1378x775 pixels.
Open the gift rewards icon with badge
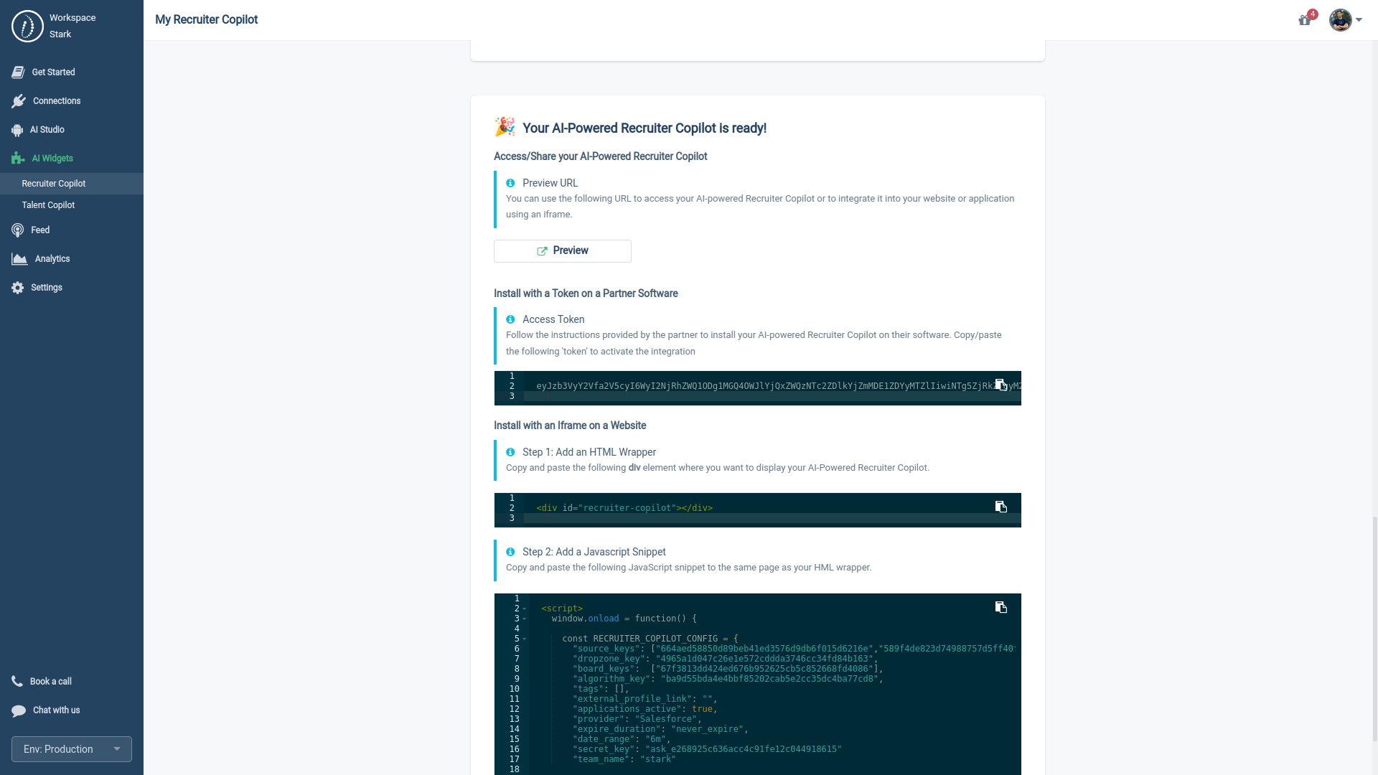coord(1306,20)
